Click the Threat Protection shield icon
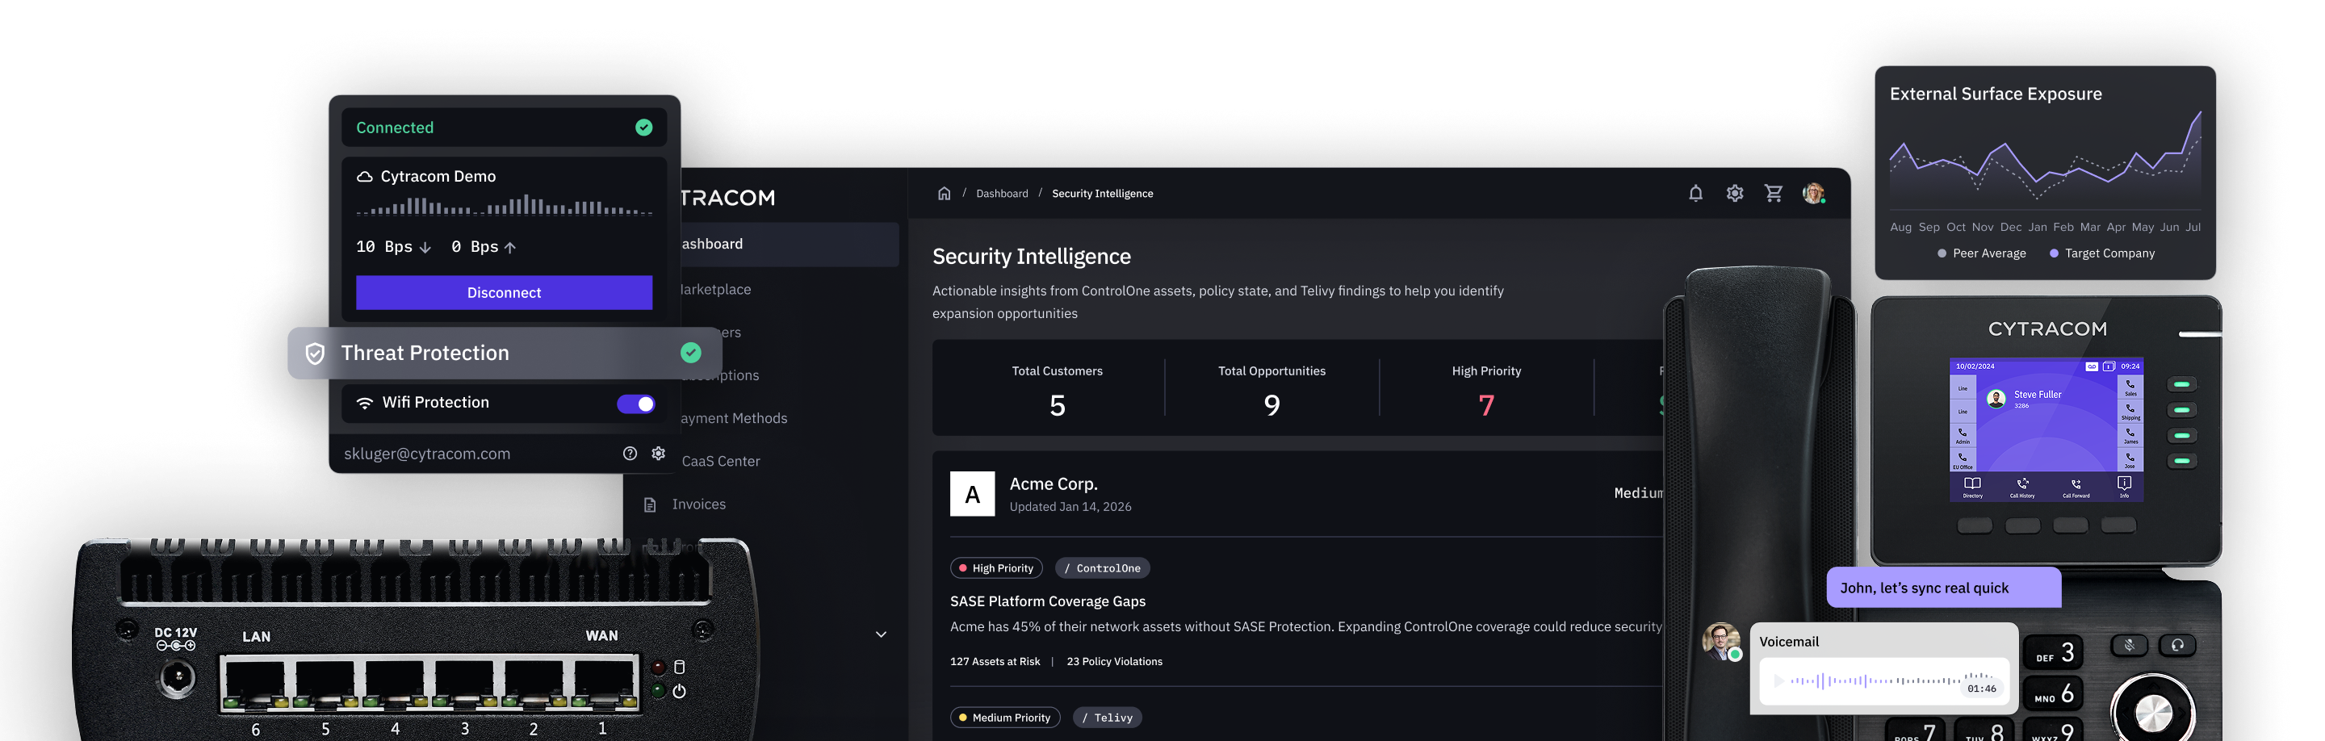2325x741 pixels. click(315, 354)
